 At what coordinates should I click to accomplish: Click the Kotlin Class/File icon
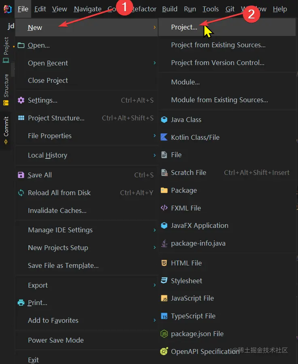(x=164, y=137)
